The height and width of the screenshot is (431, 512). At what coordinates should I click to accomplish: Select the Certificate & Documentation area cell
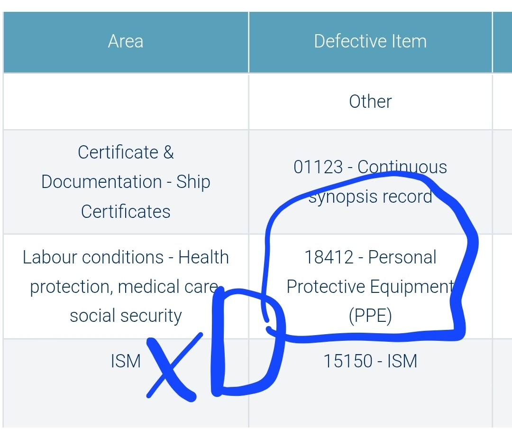126,182
